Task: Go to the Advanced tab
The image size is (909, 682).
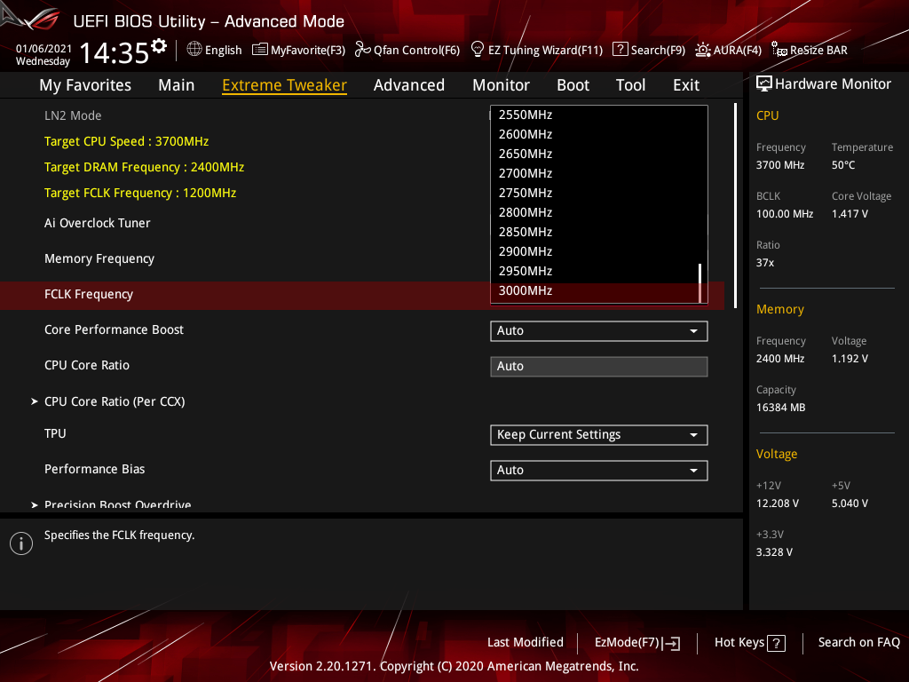Action: tap(409, 85)
